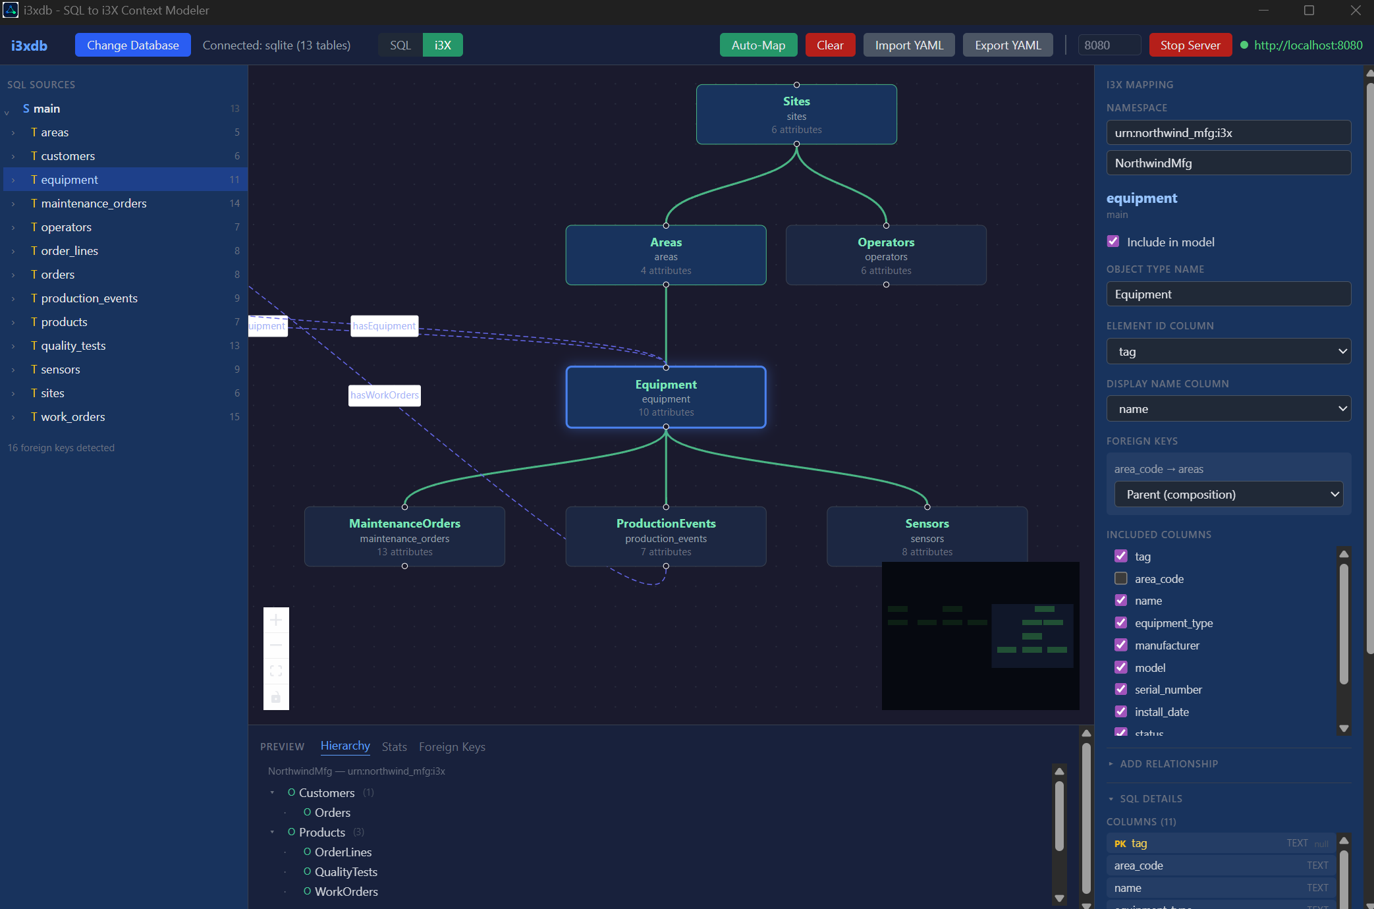The width and height of the screenshot is (1374, 909).
Task: Click the port number input field
Action: tap(1109, 45)
